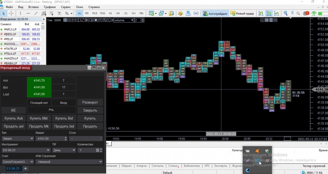328x174 pixels.
Task: Switch to the Алерты tab
Action: [x=141, y=166]
